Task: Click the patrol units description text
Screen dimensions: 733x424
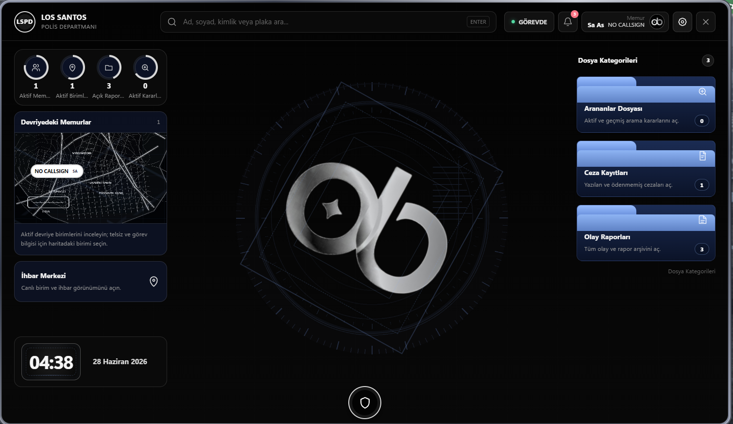Action: [x=84, y=239]
